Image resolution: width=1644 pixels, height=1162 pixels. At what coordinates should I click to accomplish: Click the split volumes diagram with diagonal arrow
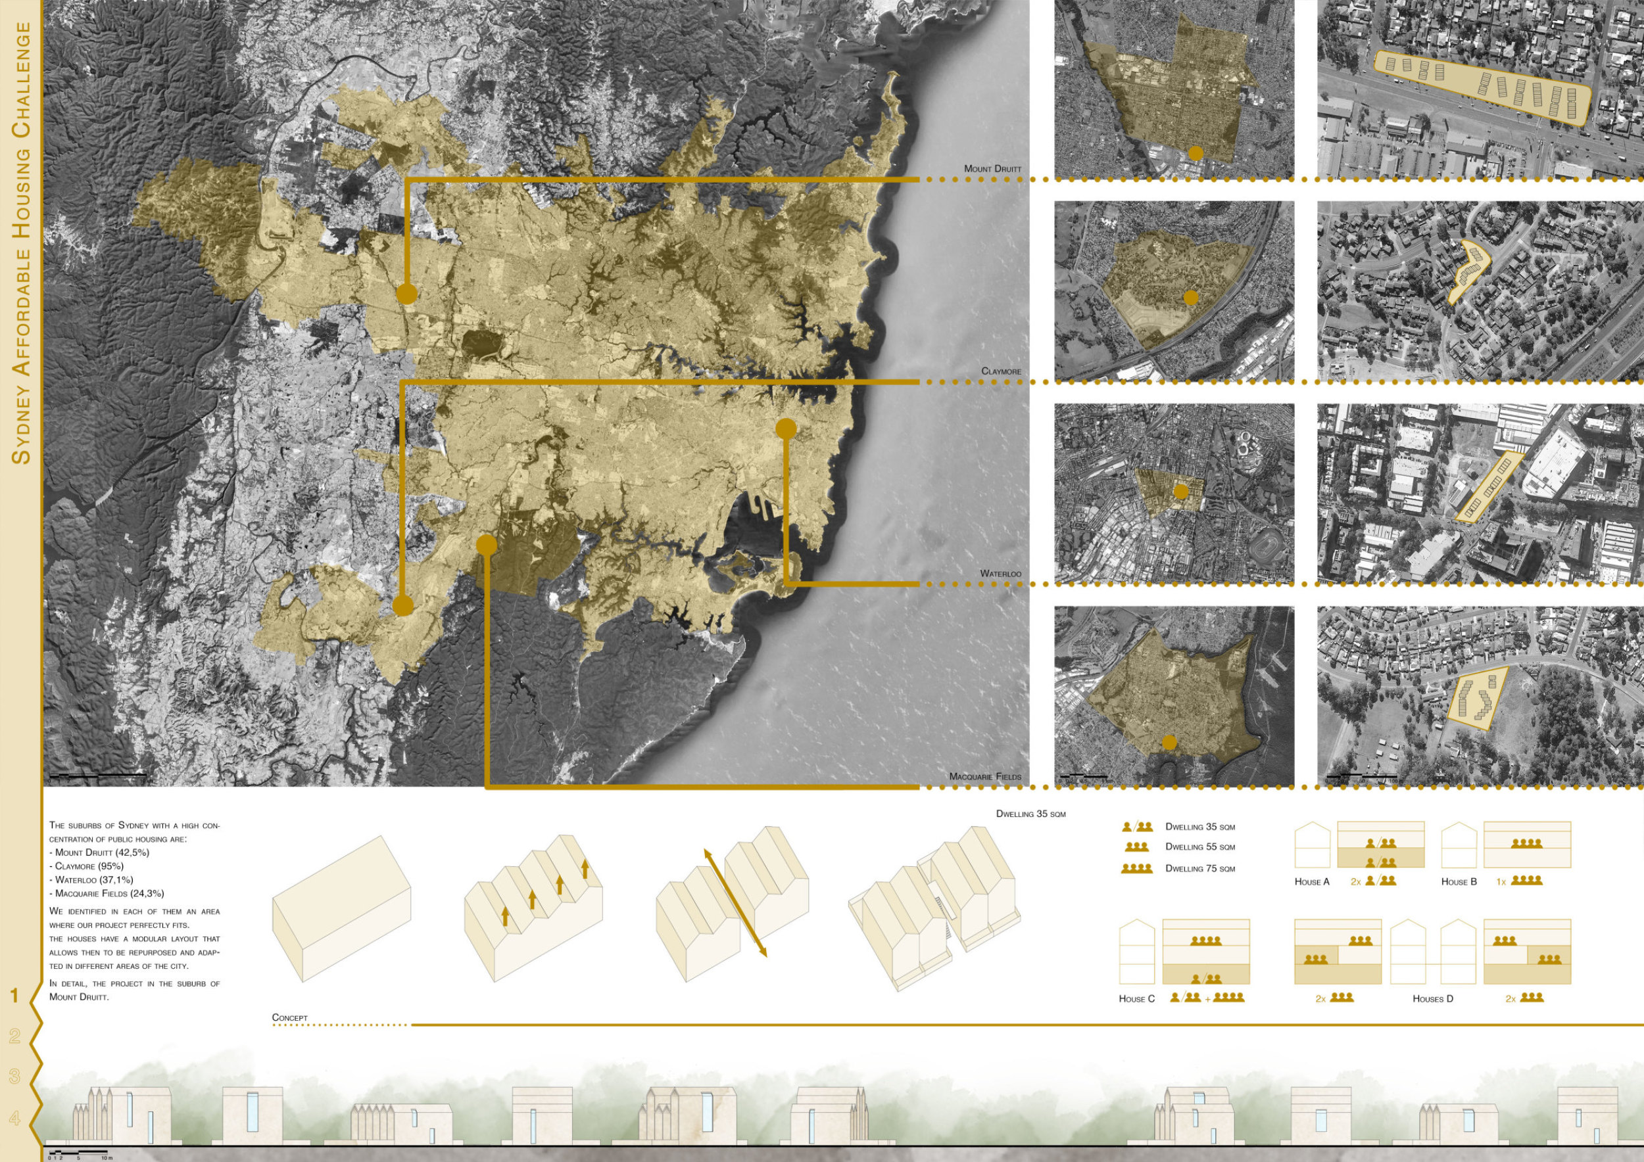tap(733, 902)
